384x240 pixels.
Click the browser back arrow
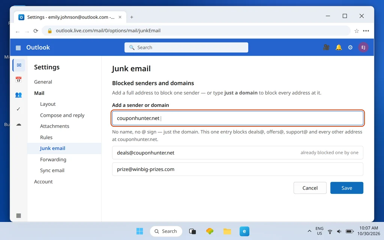18,31
